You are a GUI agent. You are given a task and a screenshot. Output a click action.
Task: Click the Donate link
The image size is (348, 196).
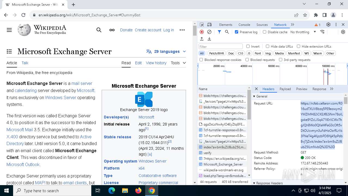[126, 30]
